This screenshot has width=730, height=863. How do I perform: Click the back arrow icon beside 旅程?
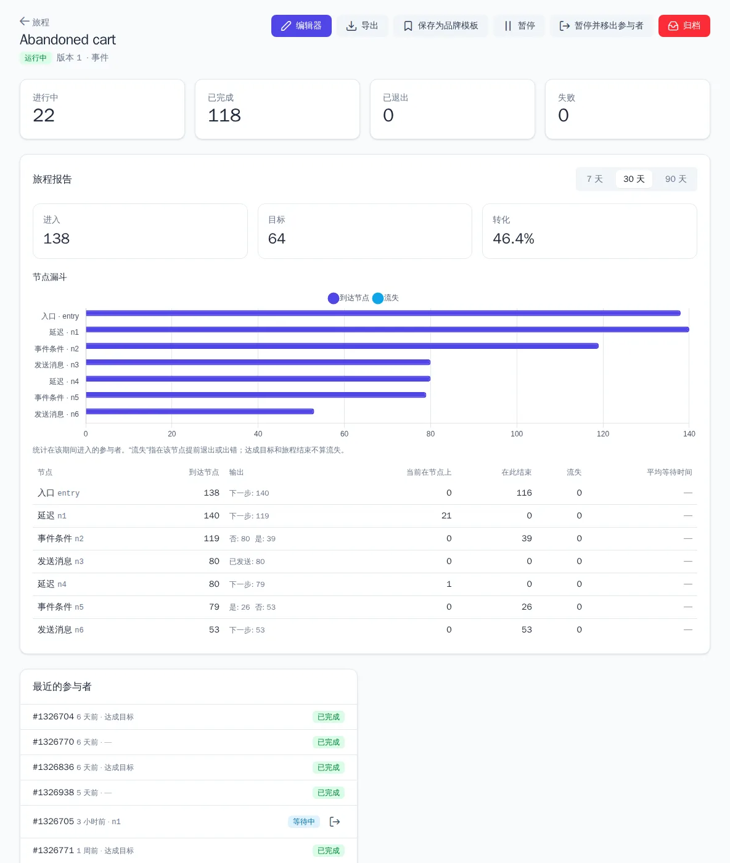click(25, 22)
